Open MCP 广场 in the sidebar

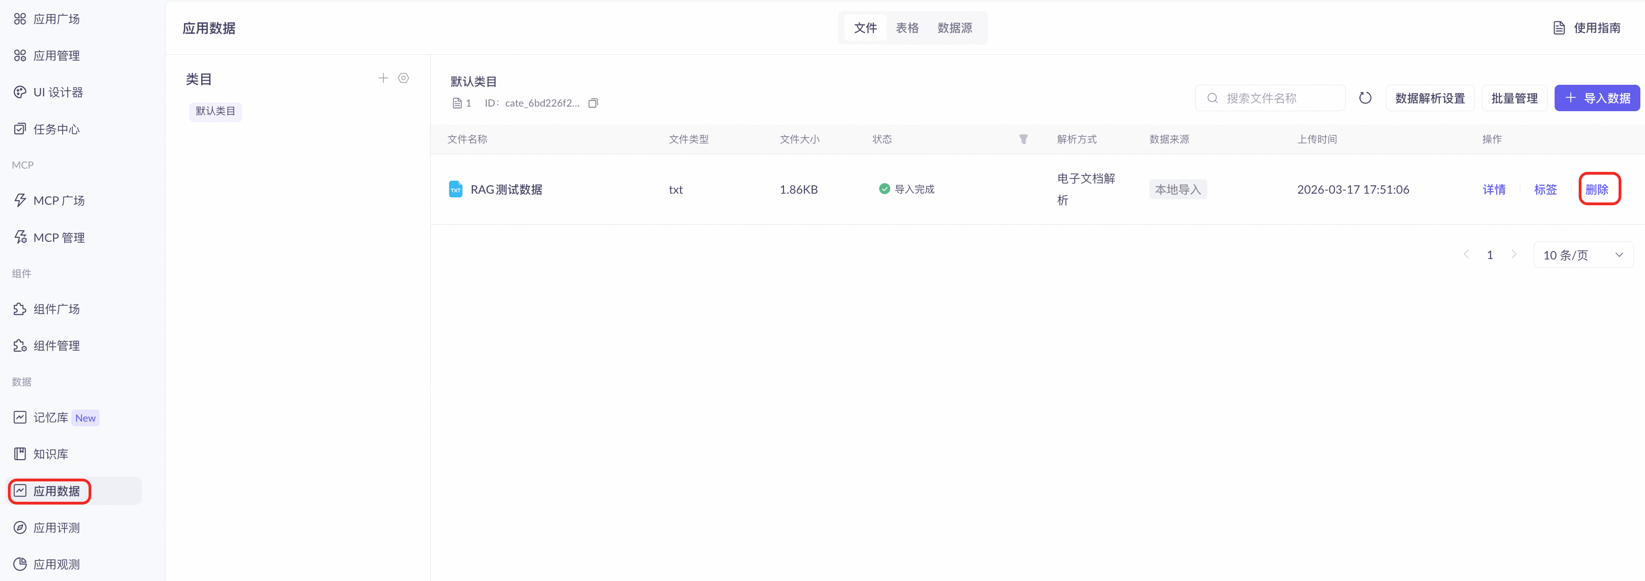[59, 201]
